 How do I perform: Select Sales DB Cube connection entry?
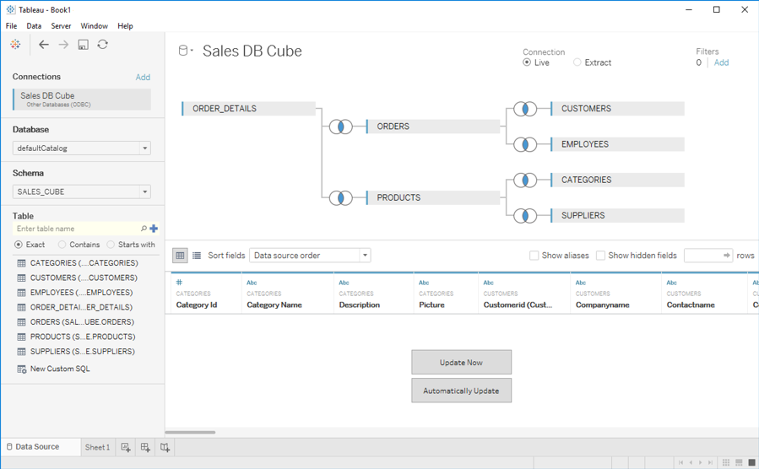tap(82, 100)
